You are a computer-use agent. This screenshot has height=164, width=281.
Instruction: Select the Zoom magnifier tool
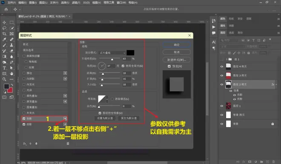4,79
